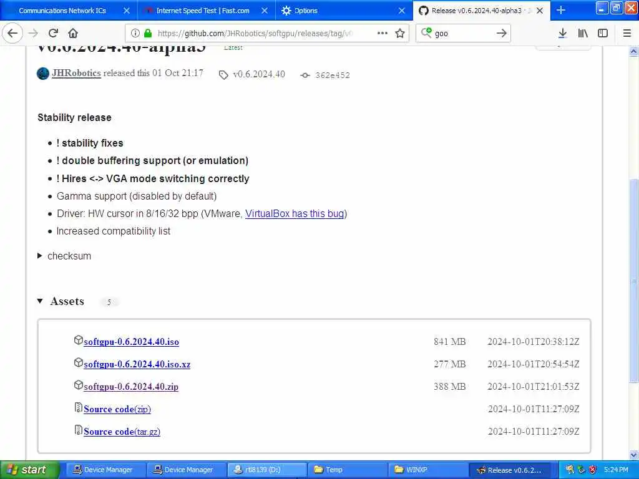Click timestamp 2024-10-01T20:54:54Z
The height and width of the screenshot is (479, 639).
point(534,364)
